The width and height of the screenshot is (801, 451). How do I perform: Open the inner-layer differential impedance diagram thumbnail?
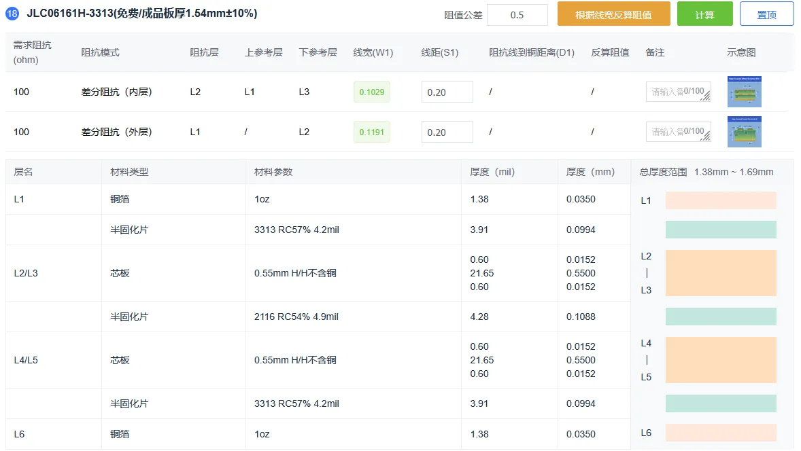click(745, 92)
